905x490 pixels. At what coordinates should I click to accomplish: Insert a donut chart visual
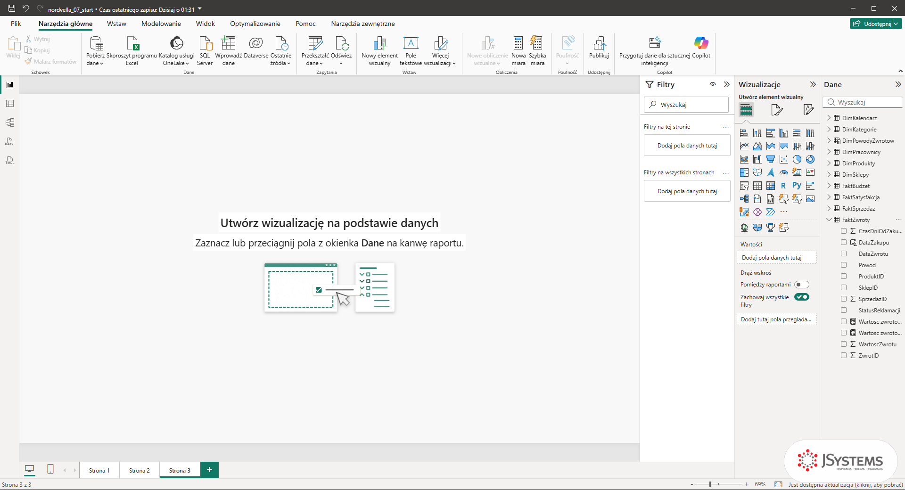coord(810,159)
